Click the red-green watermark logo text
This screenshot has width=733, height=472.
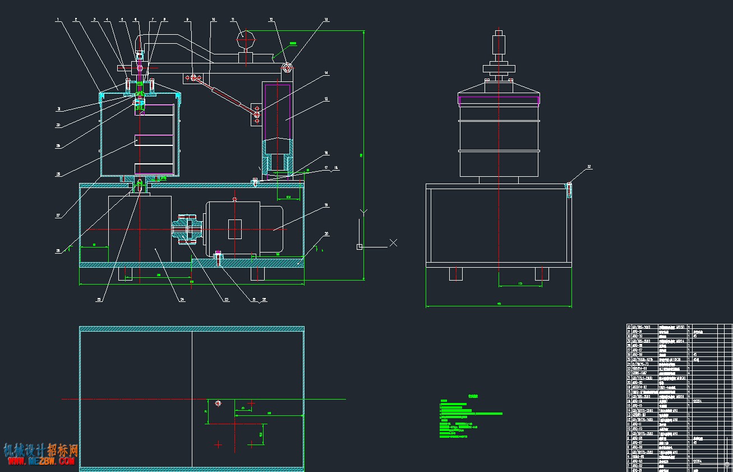(x=41, y=451)
